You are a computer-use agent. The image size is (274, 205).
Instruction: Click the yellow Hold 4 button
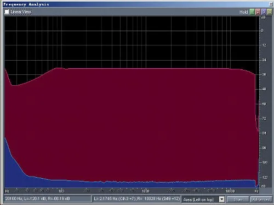pos(270,12)
